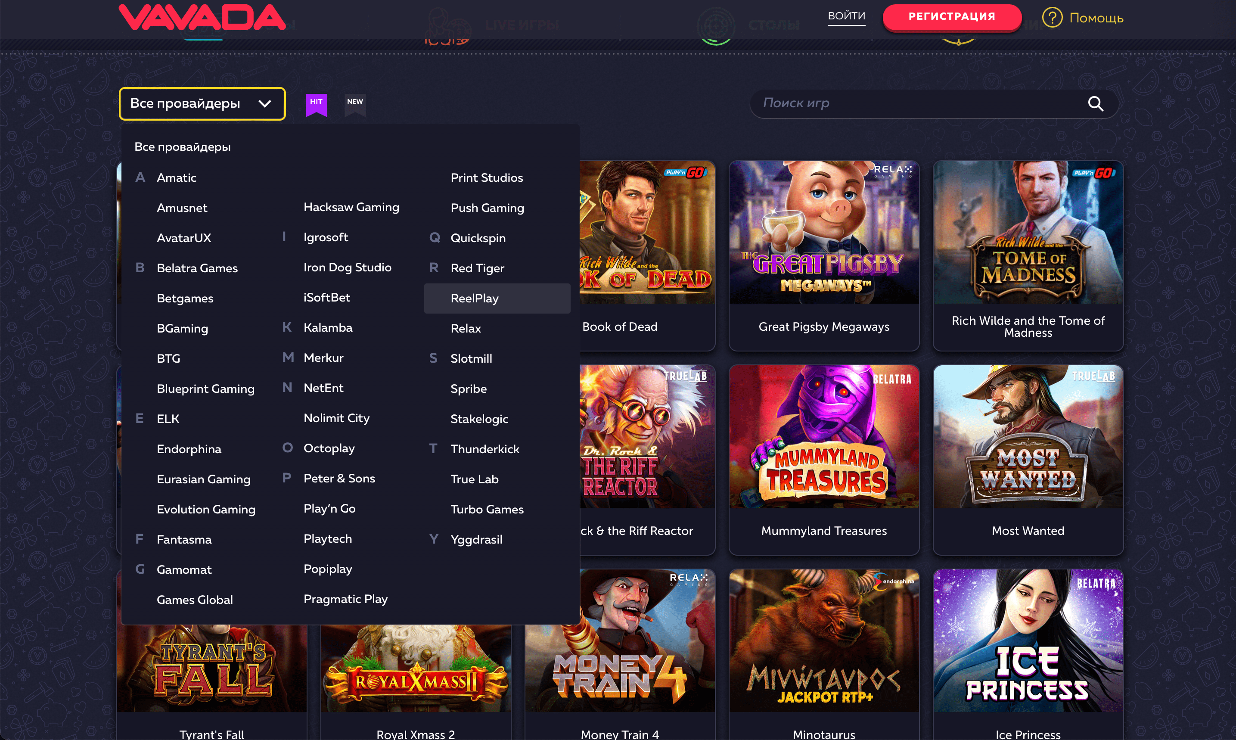Select Все провайдеры in the list
1236x740 pixels.
(183, 146)
